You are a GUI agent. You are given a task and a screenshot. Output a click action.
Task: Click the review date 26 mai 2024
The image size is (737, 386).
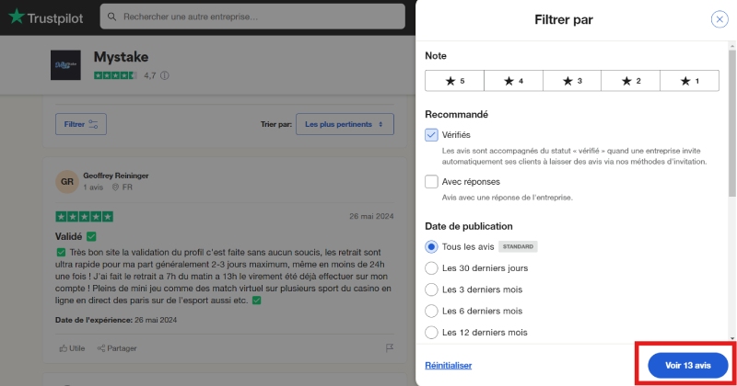tap(371, 216)
